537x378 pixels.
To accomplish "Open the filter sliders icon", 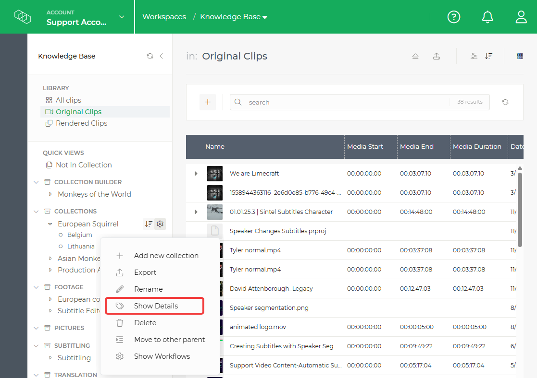I will click(x=474, y=56).
